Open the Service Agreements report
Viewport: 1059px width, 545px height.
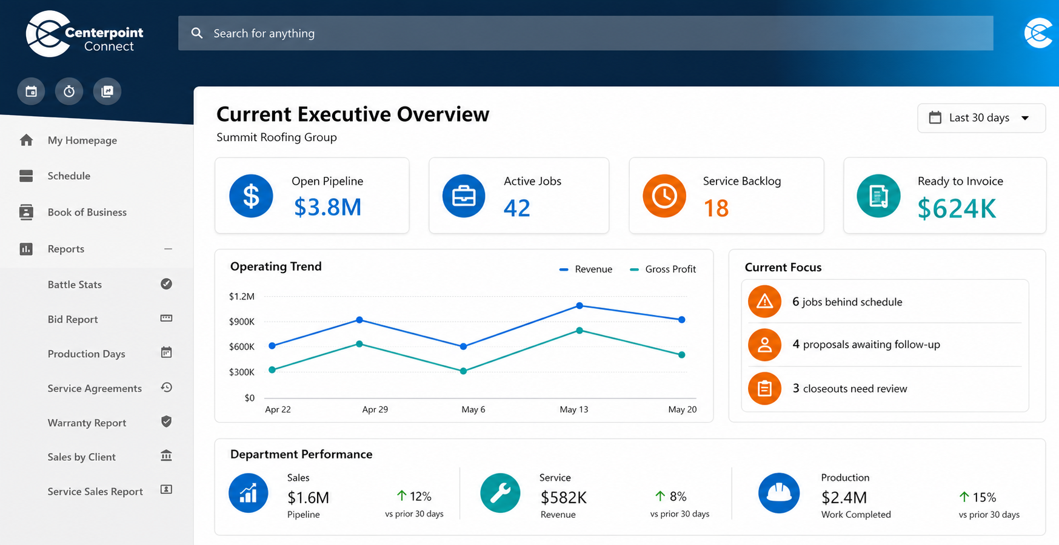coord(95,388)
